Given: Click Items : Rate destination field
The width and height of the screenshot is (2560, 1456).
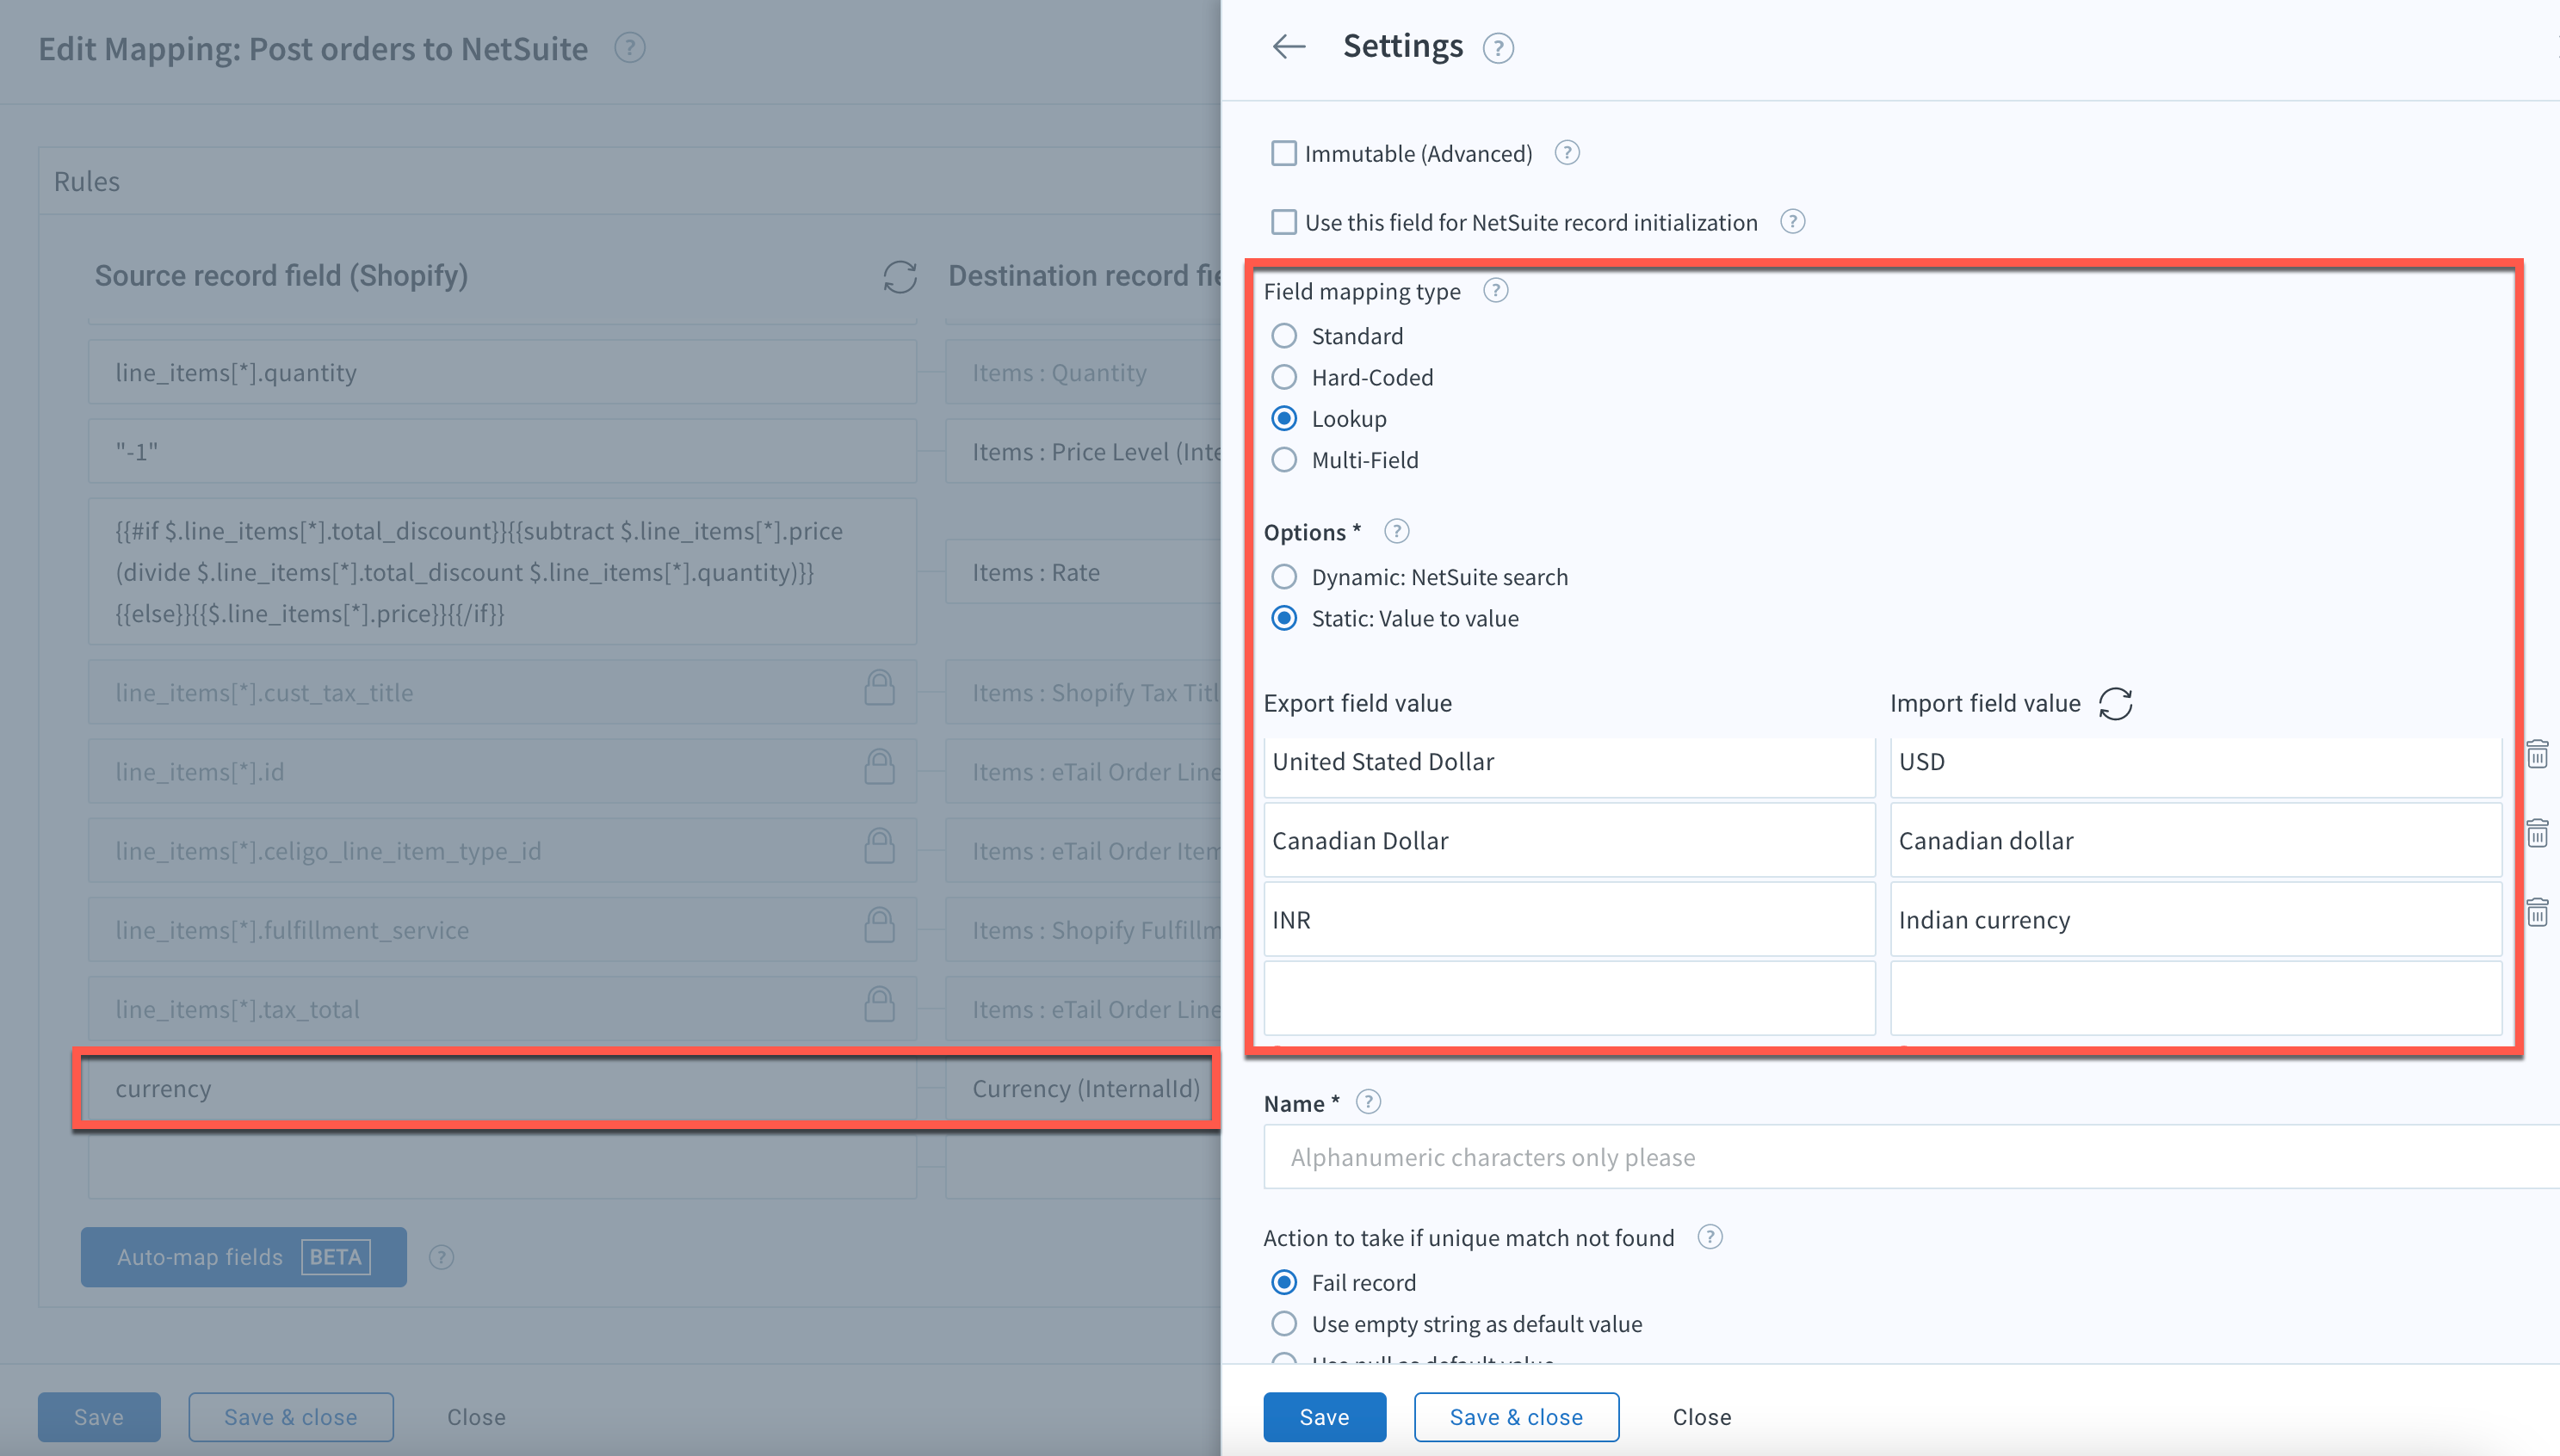Looking at the screenshot, I should [x=1084, y=572].
